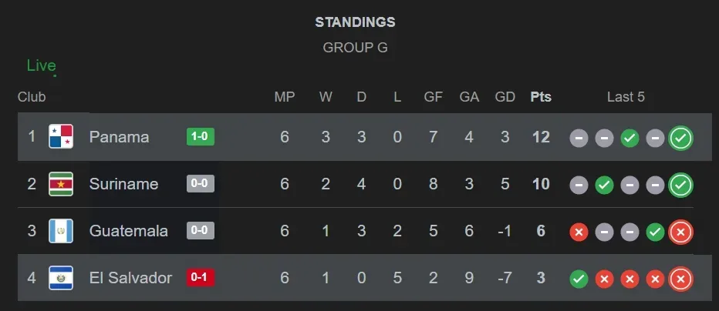Click El Salvador's latest loss X icon
The image size is (719, 311).
(x=680, y=279)
